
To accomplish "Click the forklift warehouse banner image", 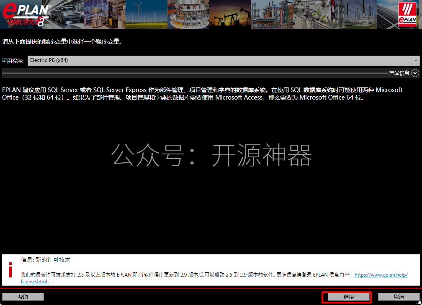I will [x=104, y=15].
